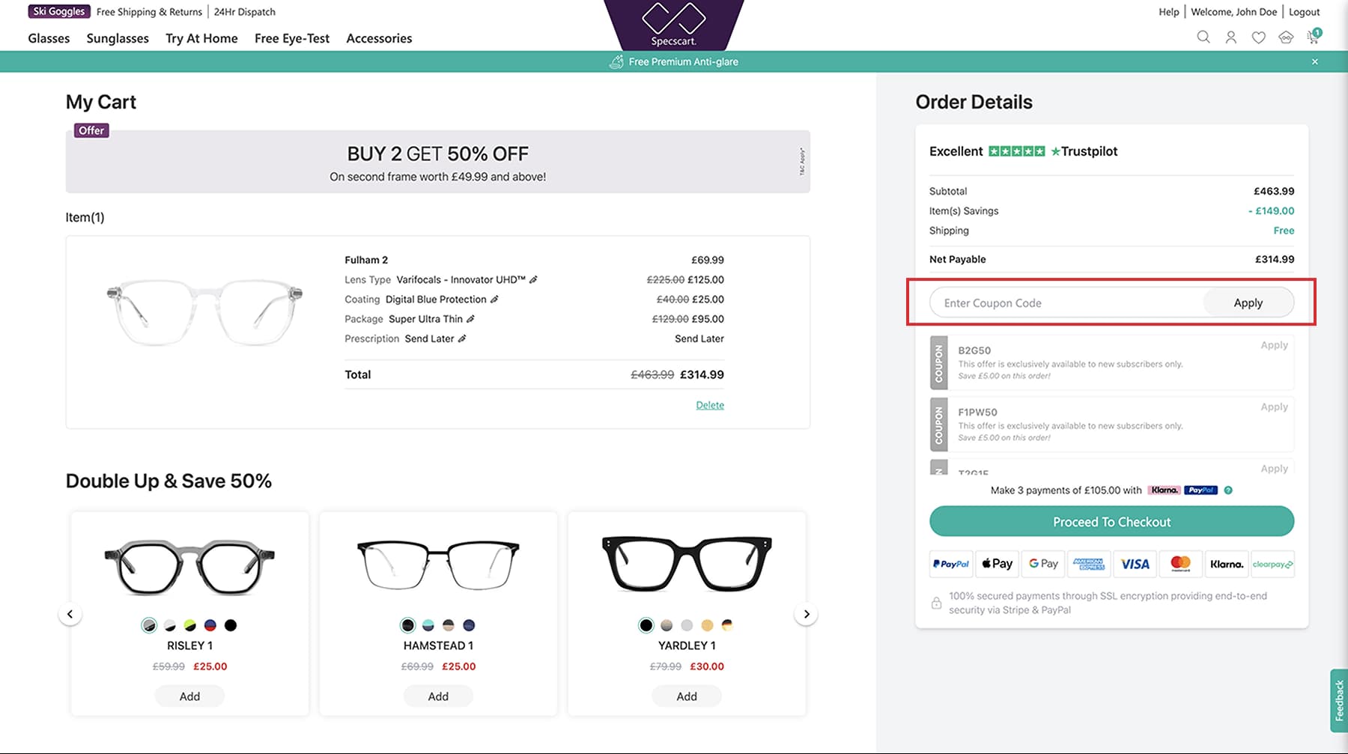Image resolution: width=1348 pixels, height=754 pixels.
Task: Open Klarna payment info question mark icon
Action: coord(1227,490)
